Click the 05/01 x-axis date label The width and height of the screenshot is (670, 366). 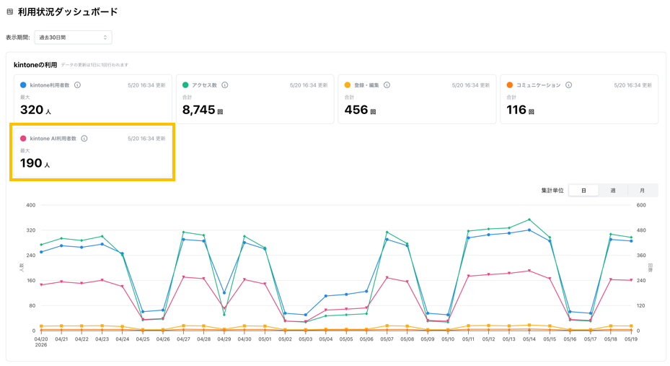[265, 339]
